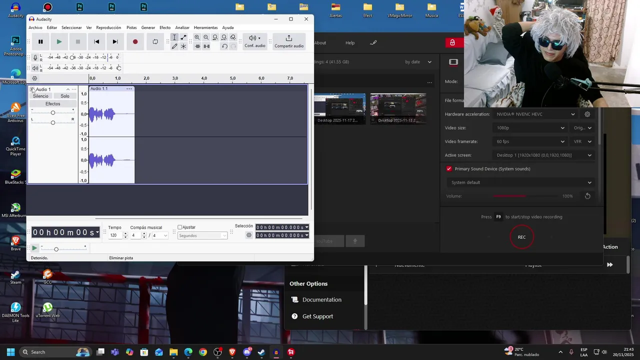This screenshot has height=360, width=640.
Task: Select the Selection (I-beam) tool
Action: point(174,37)
